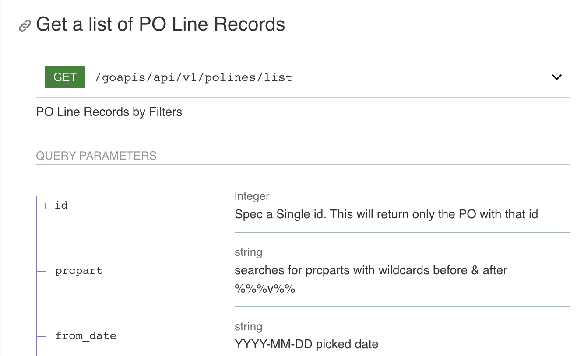584x356 pixels.
Task: Click the green GET method badge
Action: (65, 77)
